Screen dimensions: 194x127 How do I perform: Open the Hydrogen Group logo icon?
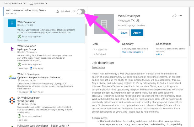[x=12, y=49]
